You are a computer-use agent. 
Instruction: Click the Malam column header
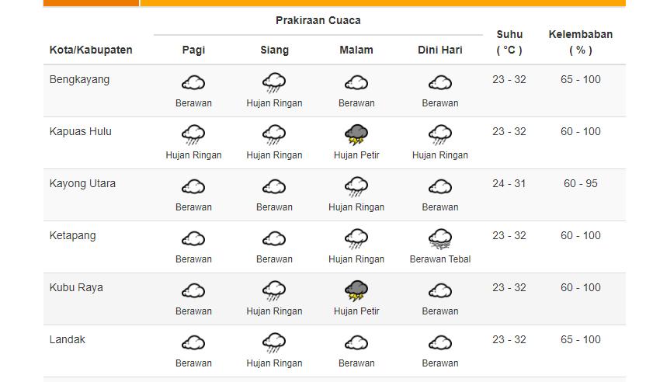click(x=356, y=50)
